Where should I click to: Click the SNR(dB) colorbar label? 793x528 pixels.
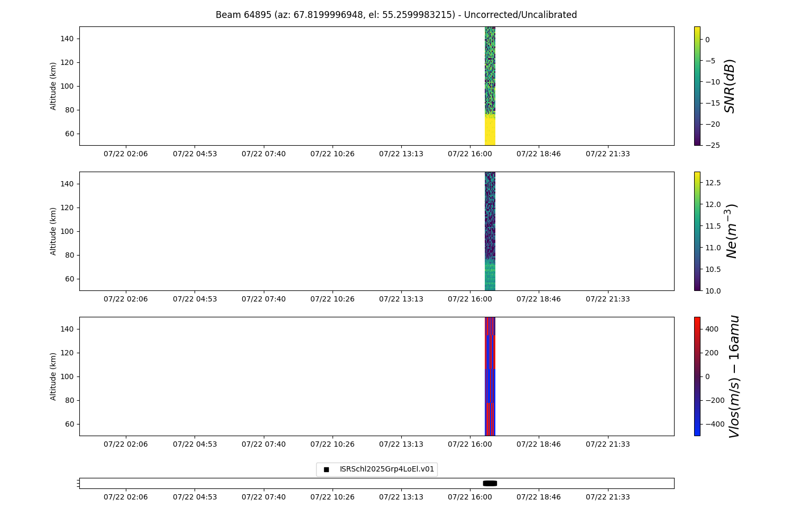click(x=730, y=86)
